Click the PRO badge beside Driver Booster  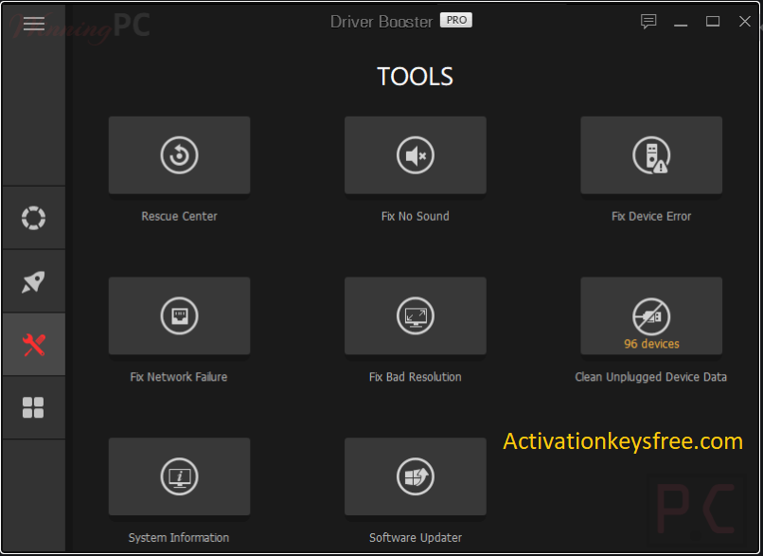(456, 20)
